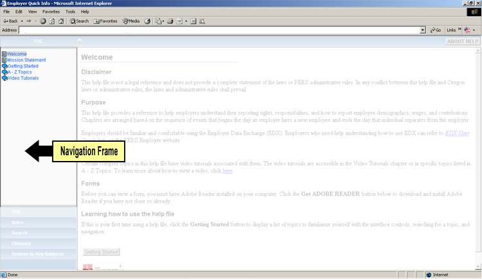
Task: Refresh the page using the toolbar icon
Action: coord(51,21)
